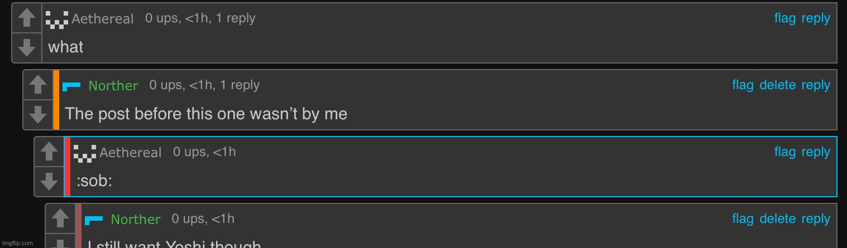The image size is (847, 248).
Task: Downvote the ":sob:" comment
Action: point(49,182)
